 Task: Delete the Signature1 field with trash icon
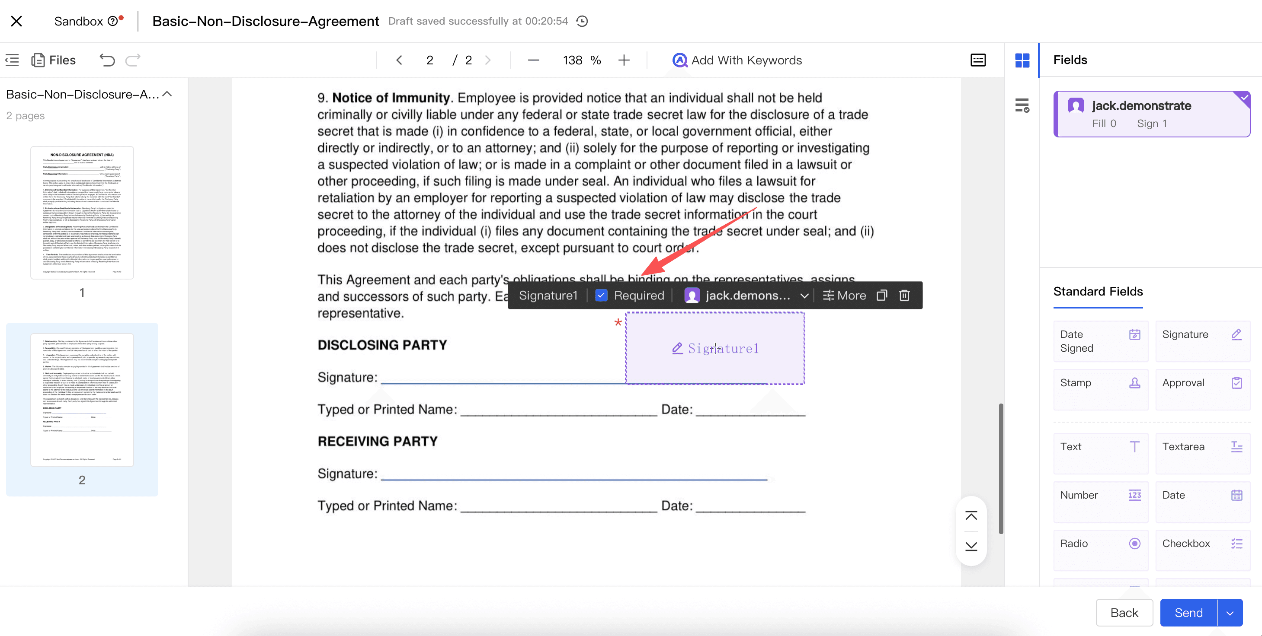pyautogui.click(x=904, y=295)
